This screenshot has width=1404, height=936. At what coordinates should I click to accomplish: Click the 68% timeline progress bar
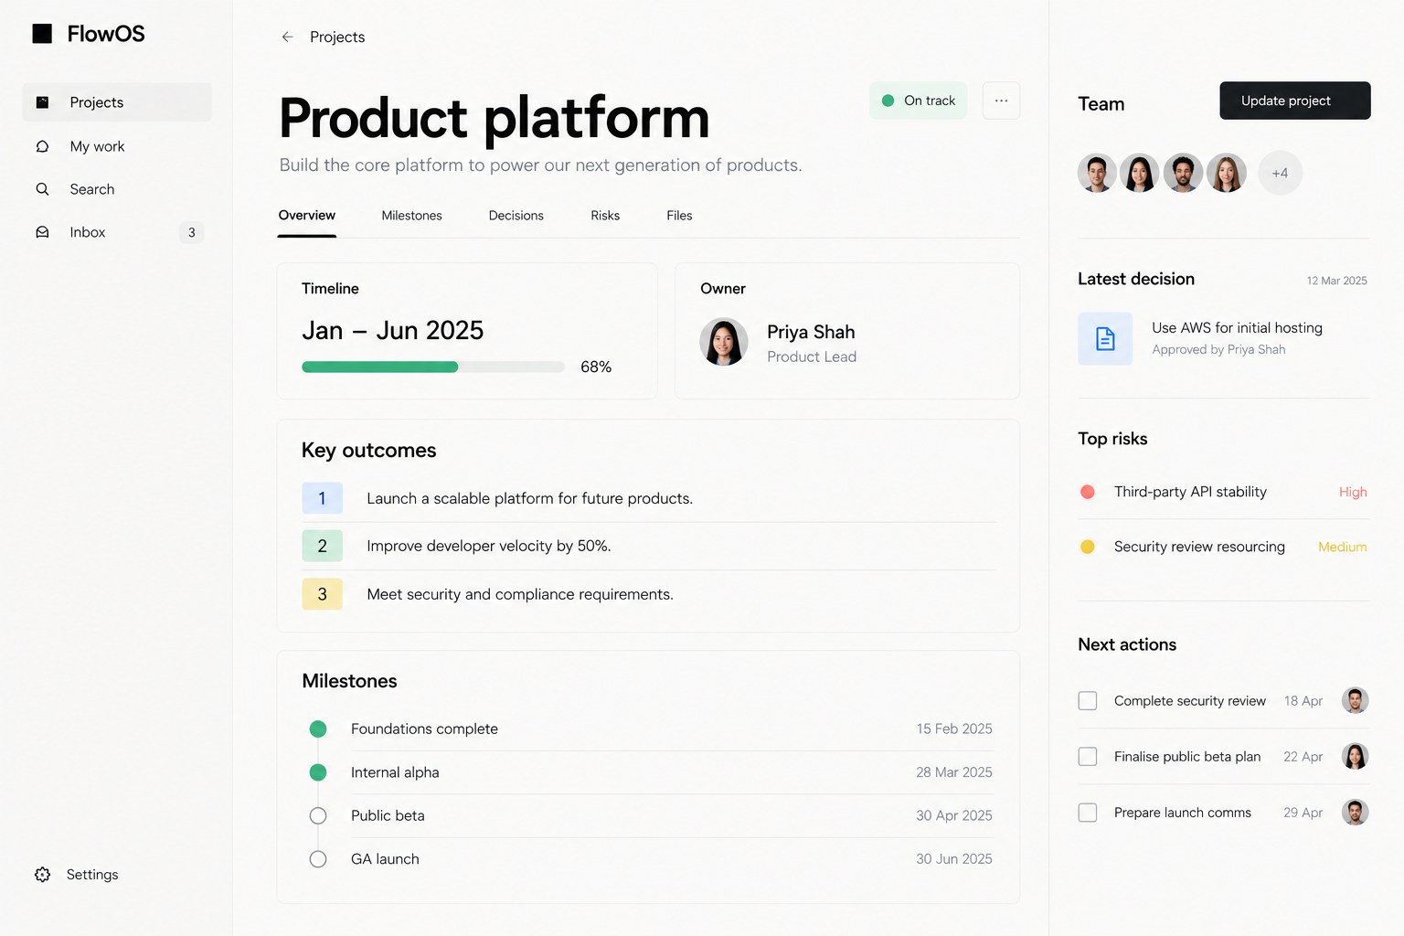(x=433, y=367)
